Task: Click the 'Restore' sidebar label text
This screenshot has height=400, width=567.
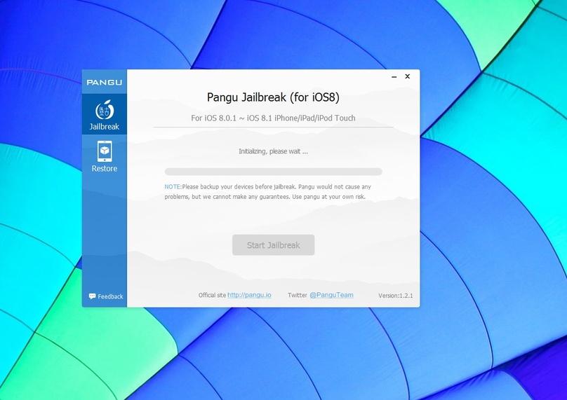Action: tap(105, 168)
